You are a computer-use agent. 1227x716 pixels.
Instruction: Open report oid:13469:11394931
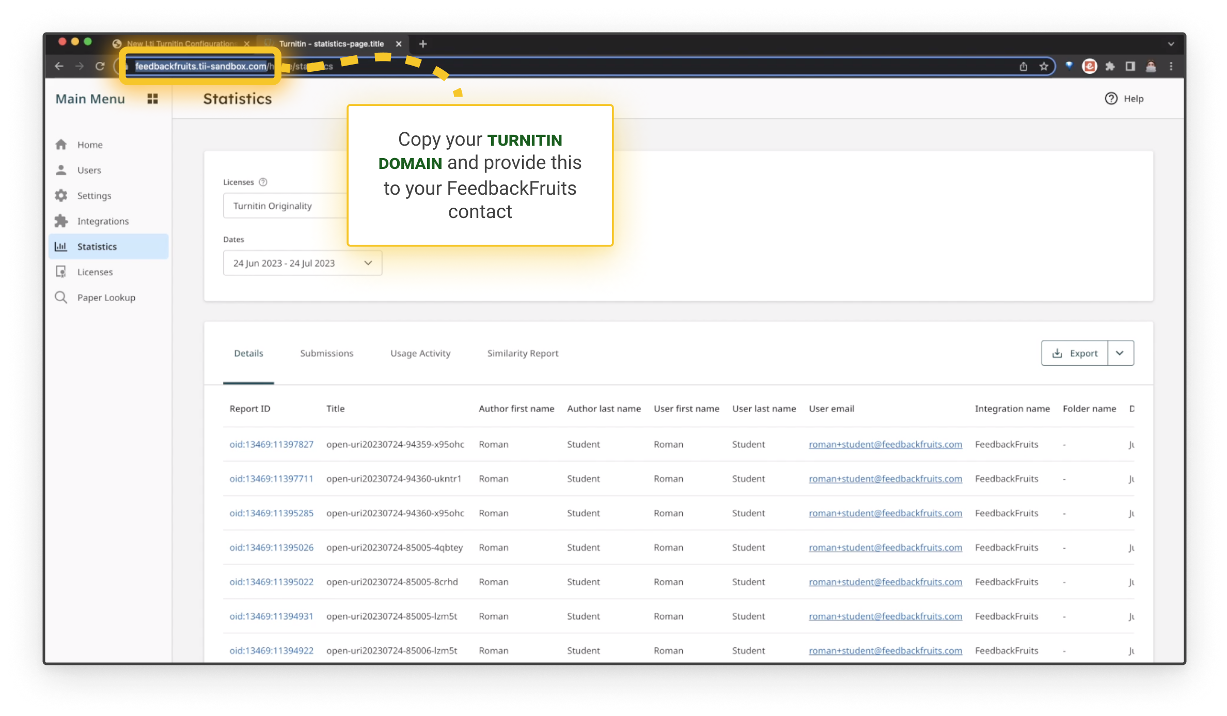pos(272,616)
